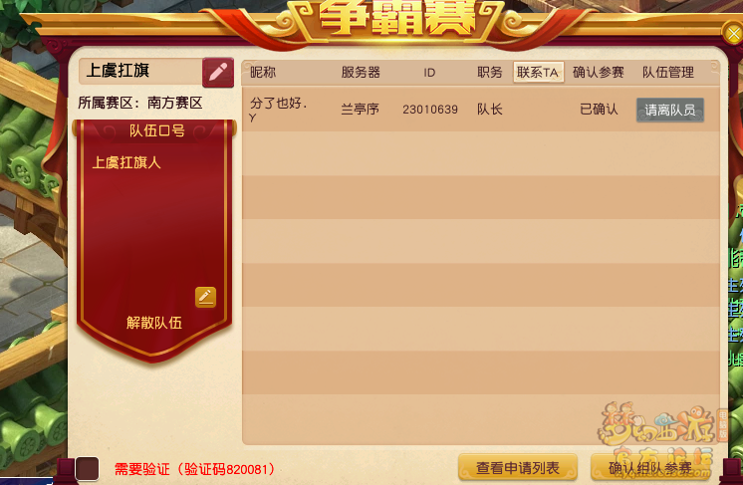Click the slogan text 上虞扛旗人

click(x=126, y=163)
